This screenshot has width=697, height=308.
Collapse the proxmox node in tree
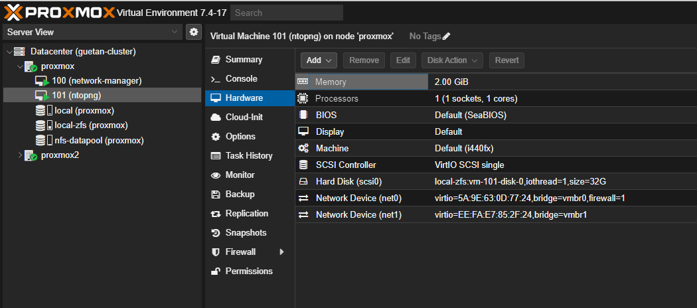click(x=19, y=66)
